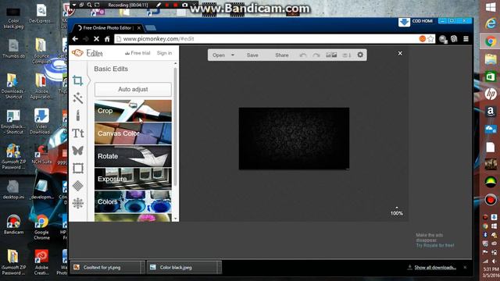Viewport: 500px width, 281px height.
Task: Open the Color black.jpeg download
Action: 182,268
